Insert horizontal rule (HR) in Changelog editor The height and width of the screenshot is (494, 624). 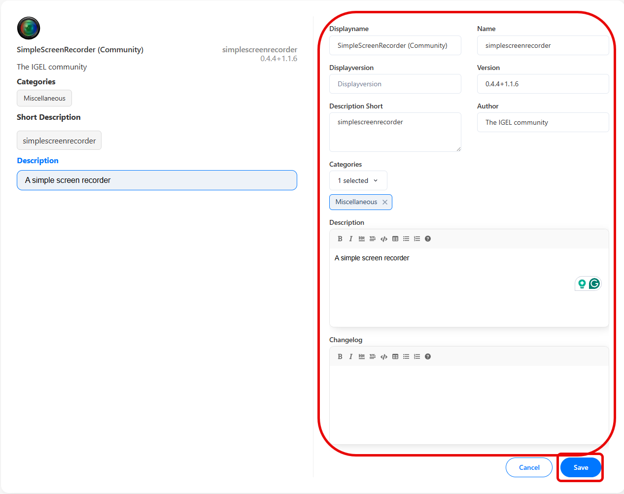tap(362, 356)
